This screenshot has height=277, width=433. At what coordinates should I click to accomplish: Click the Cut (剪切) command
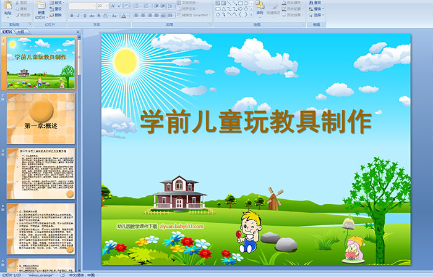(x=21, y=2)
